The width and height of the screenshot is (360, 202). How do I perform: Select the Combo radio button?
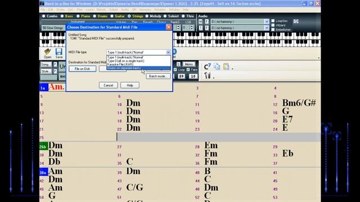(44, 16)
